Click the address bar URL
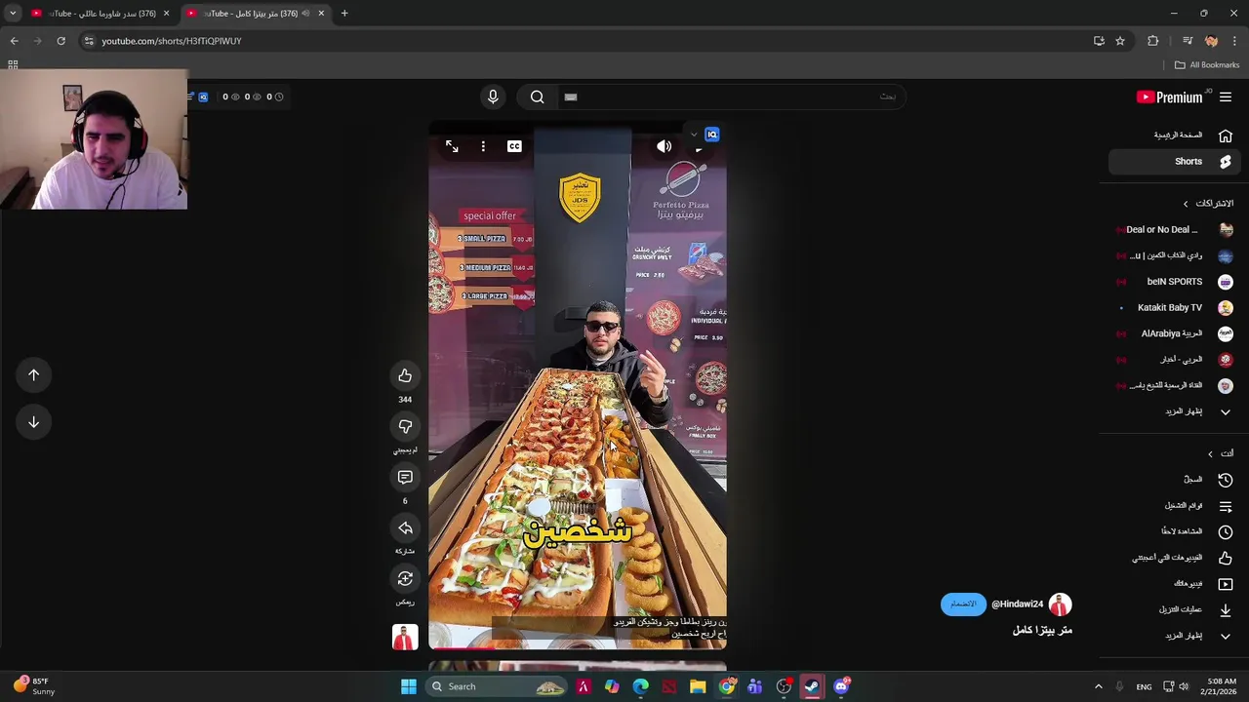Viewport: 1249px width, 702px height. point(171,41)
